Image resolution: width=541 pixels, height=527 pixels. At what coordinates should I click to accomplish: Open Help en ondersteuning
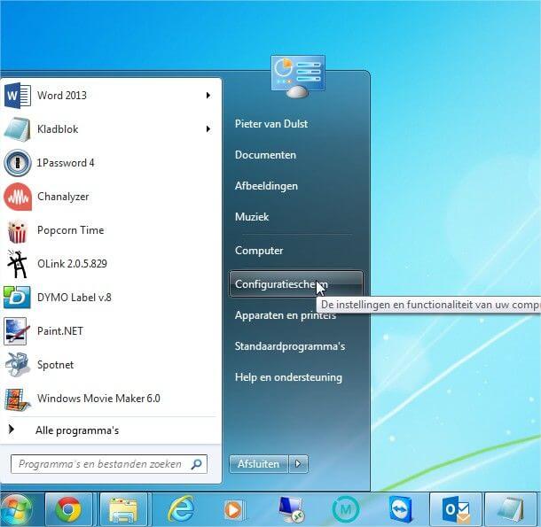coord(288,377)
